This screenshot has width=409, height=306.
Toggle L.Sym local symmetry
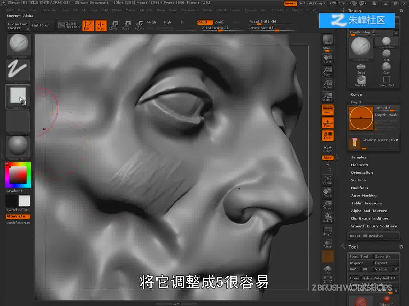[328, 149]
